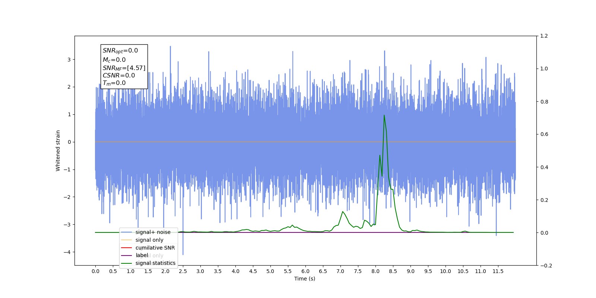
Task: Click the 'Time (s)' x-axis label
Action: coord(305,279)
